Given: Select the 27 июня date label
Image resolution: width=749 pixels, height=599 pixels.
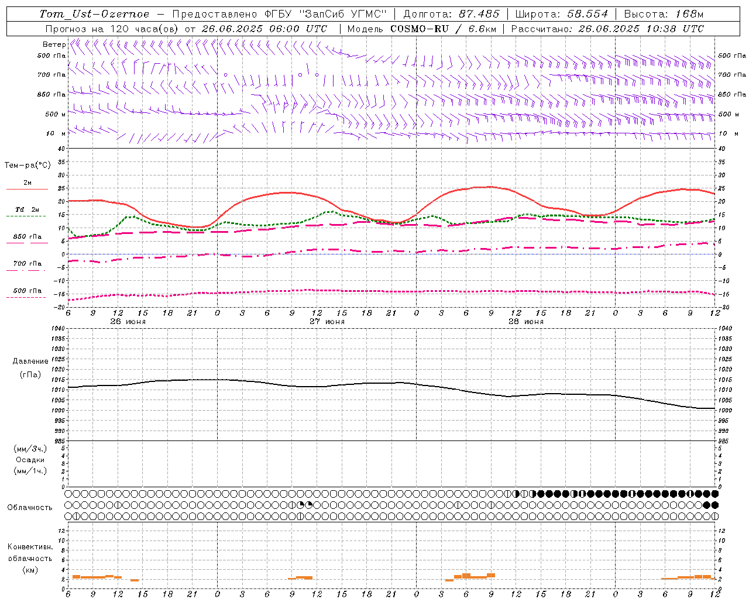Looking at the screenshot, I should click(327, 322).
